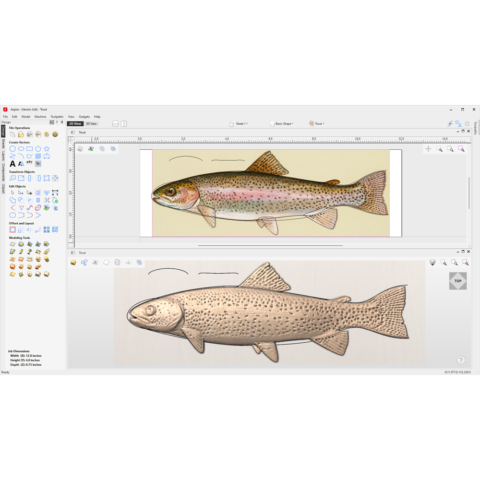Open an existing file with folder icon
Viewport: 480px width, 480px height.
[x=21, y=134]
